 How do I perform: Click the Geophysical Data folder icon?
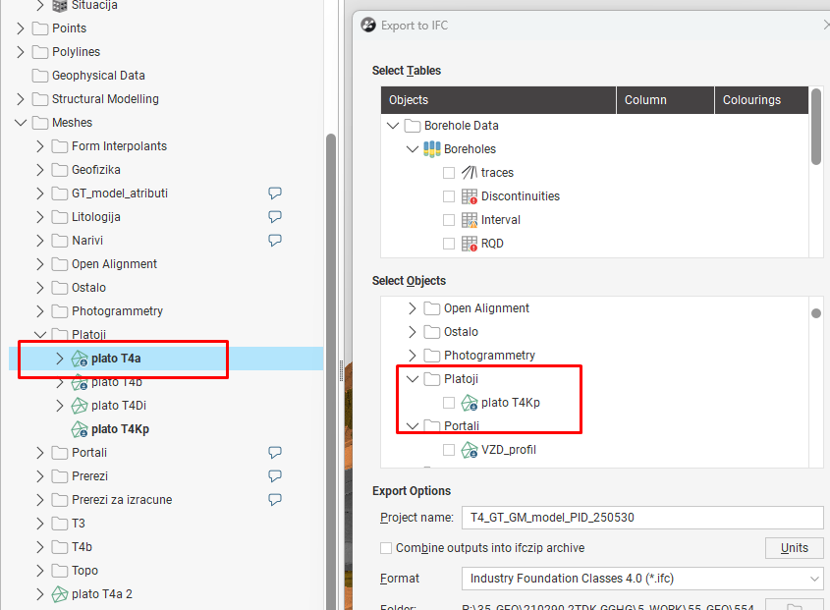tap(40, 76)
